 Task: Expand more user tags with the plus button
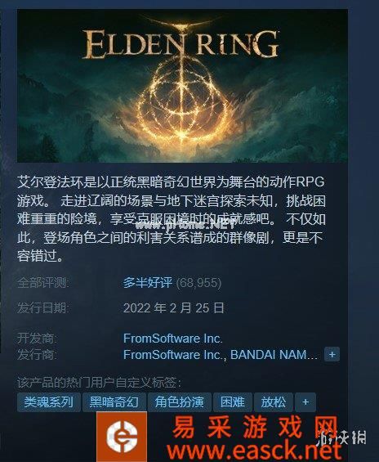(x=305, y=401)
